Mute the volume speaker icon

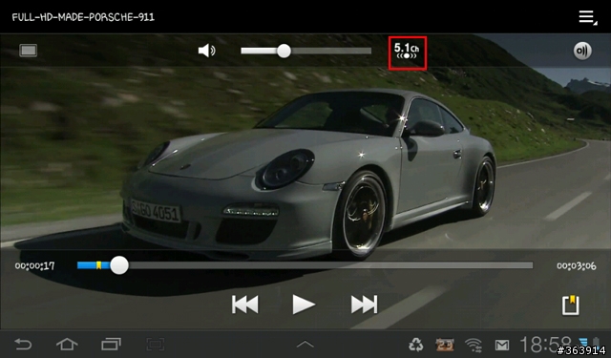(206, 51)
